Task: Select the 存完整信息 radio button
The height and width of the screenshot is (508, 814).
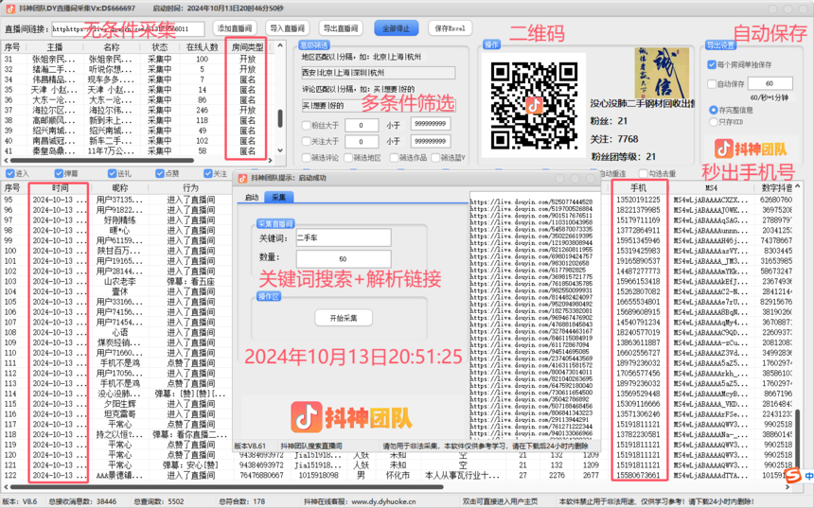Action: (714, 110)
